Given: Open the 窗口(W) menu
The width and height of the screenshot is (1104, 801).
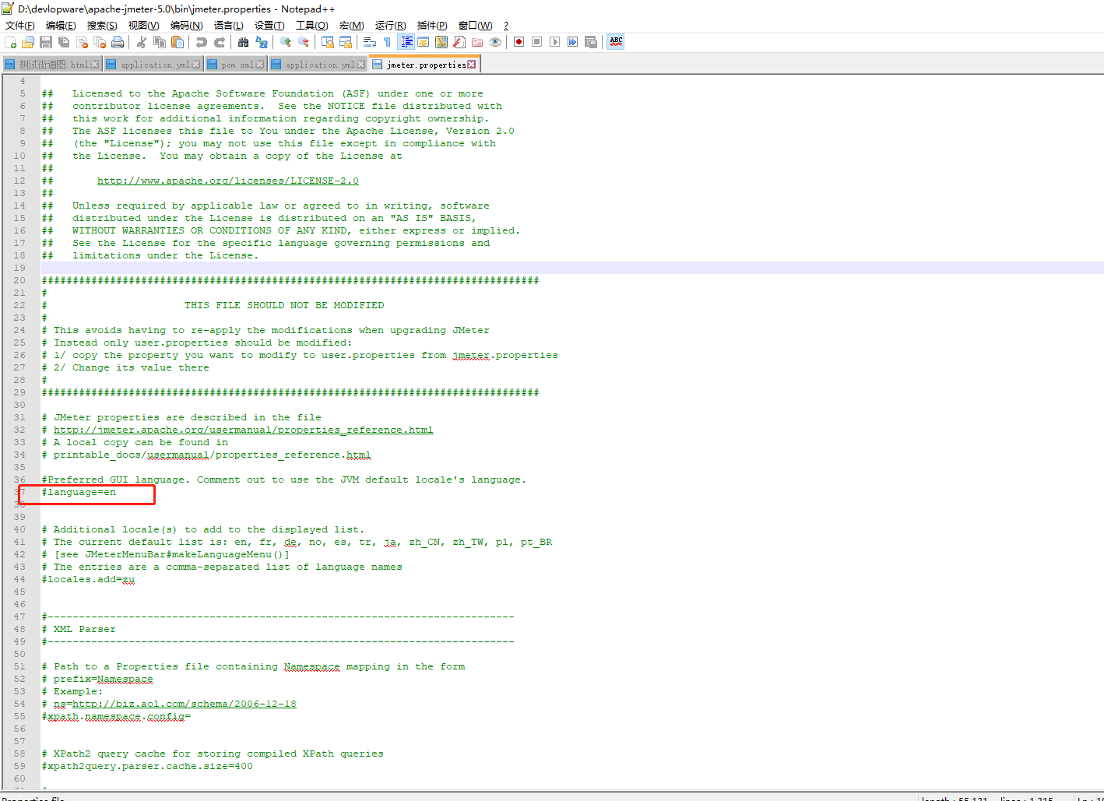Looking at the screenshot, I should [475, 26].
